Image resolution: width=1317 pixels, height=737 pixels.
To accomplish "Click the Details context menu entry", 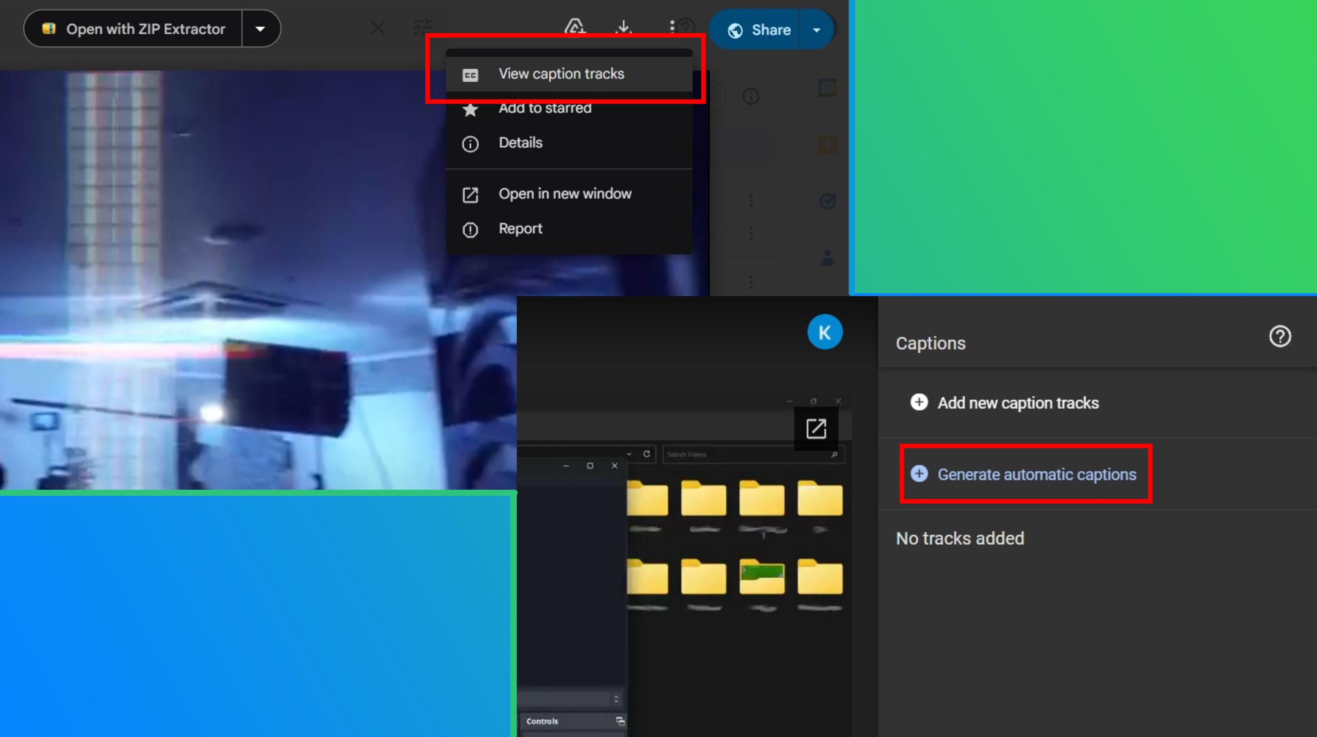I will click(x=519, y=142).
